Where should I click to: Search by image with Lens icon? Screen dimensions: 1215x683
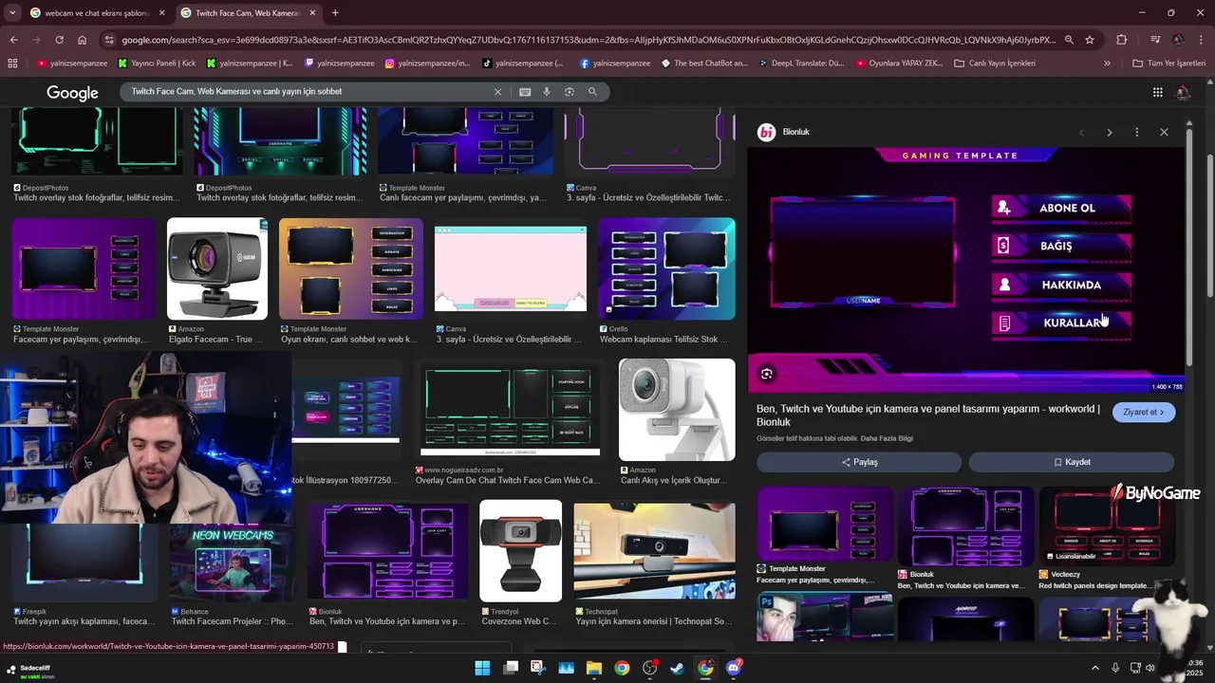570,92
